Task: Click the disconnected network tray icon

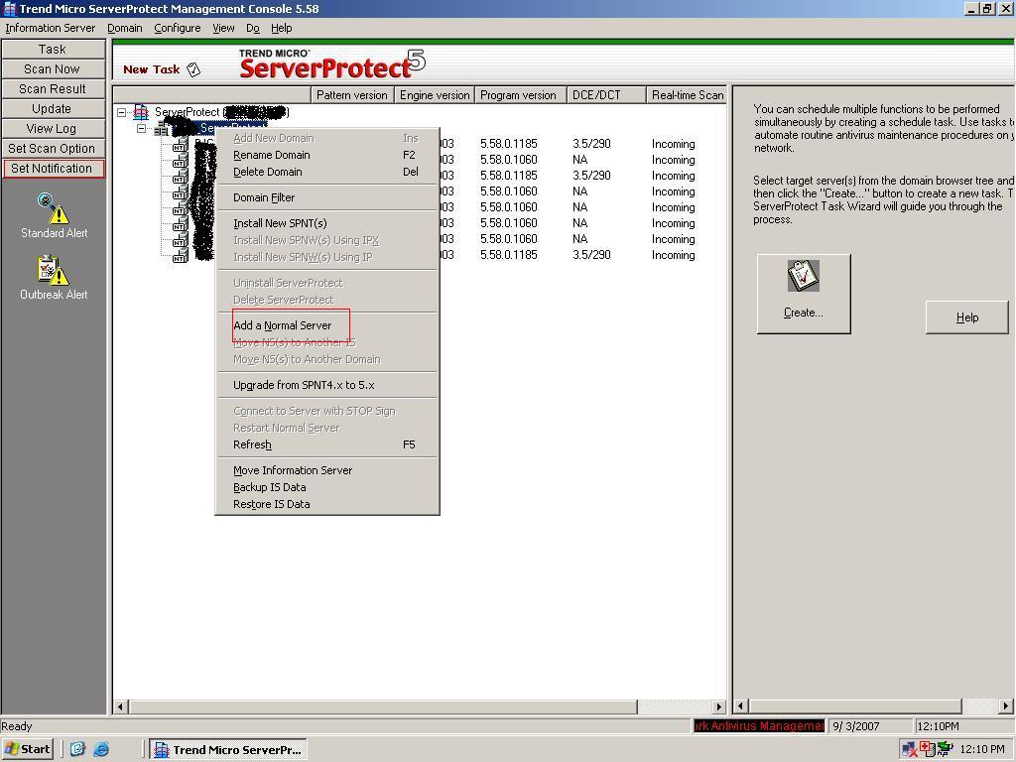Action: [x=907, y=749]
